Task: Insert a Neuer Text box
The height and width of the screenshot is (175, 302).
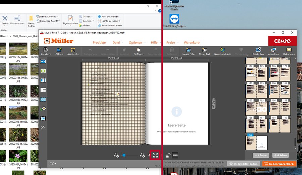Action: 204,51
